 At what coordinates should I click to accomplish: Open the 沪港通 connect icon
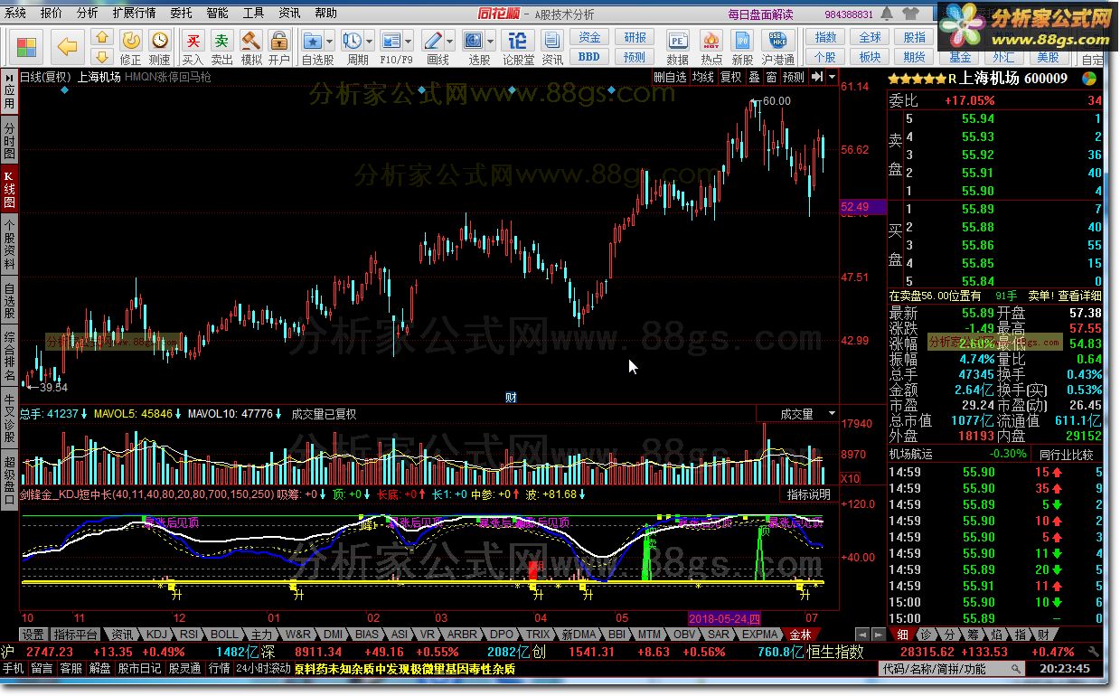point(776,47)
